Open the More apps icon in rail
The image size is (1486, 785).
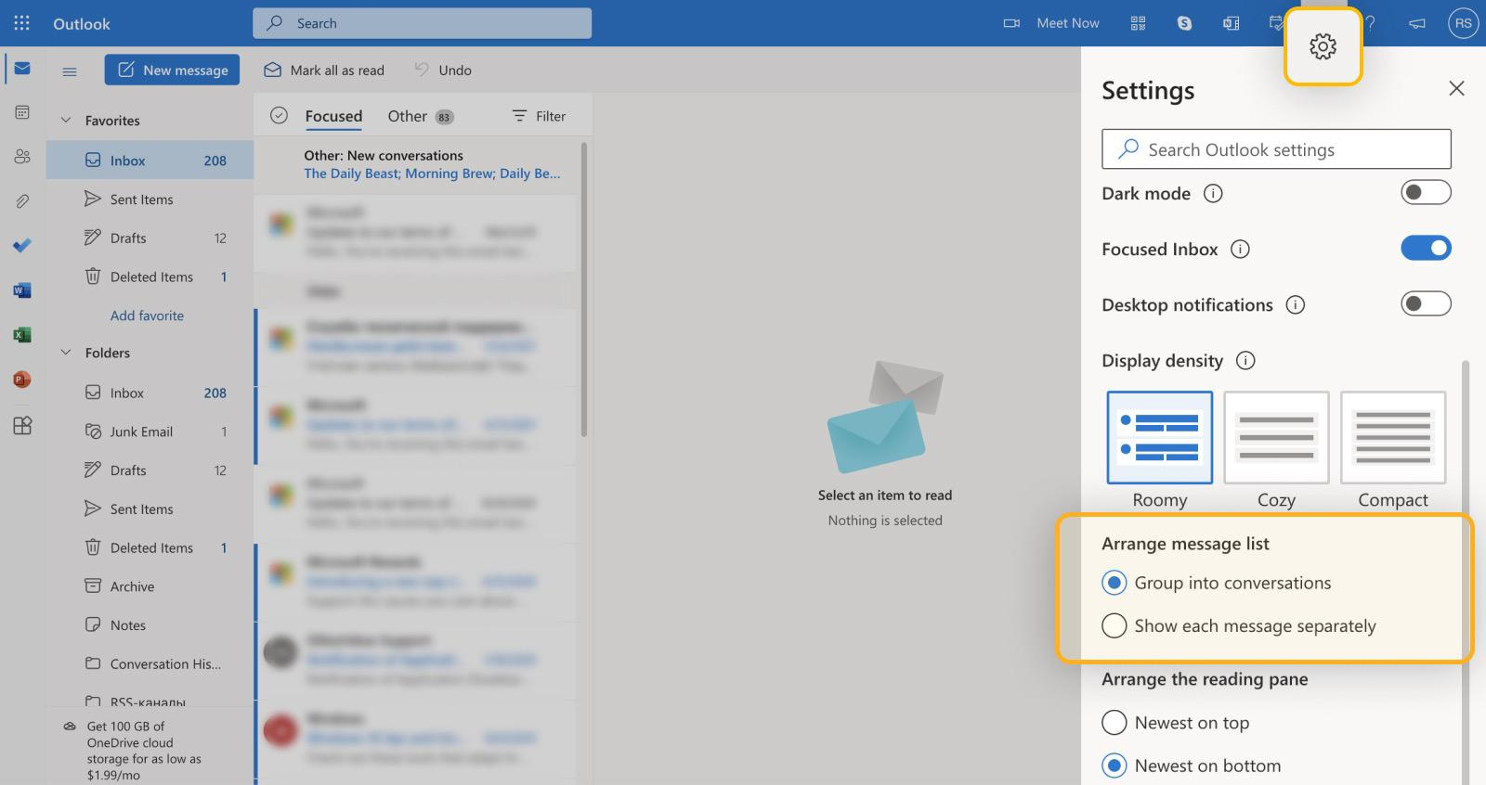[22, 425]
